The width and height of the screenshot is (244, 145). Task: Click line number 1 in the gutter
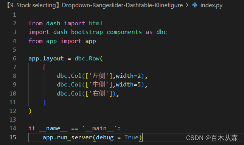coord(14,15)
